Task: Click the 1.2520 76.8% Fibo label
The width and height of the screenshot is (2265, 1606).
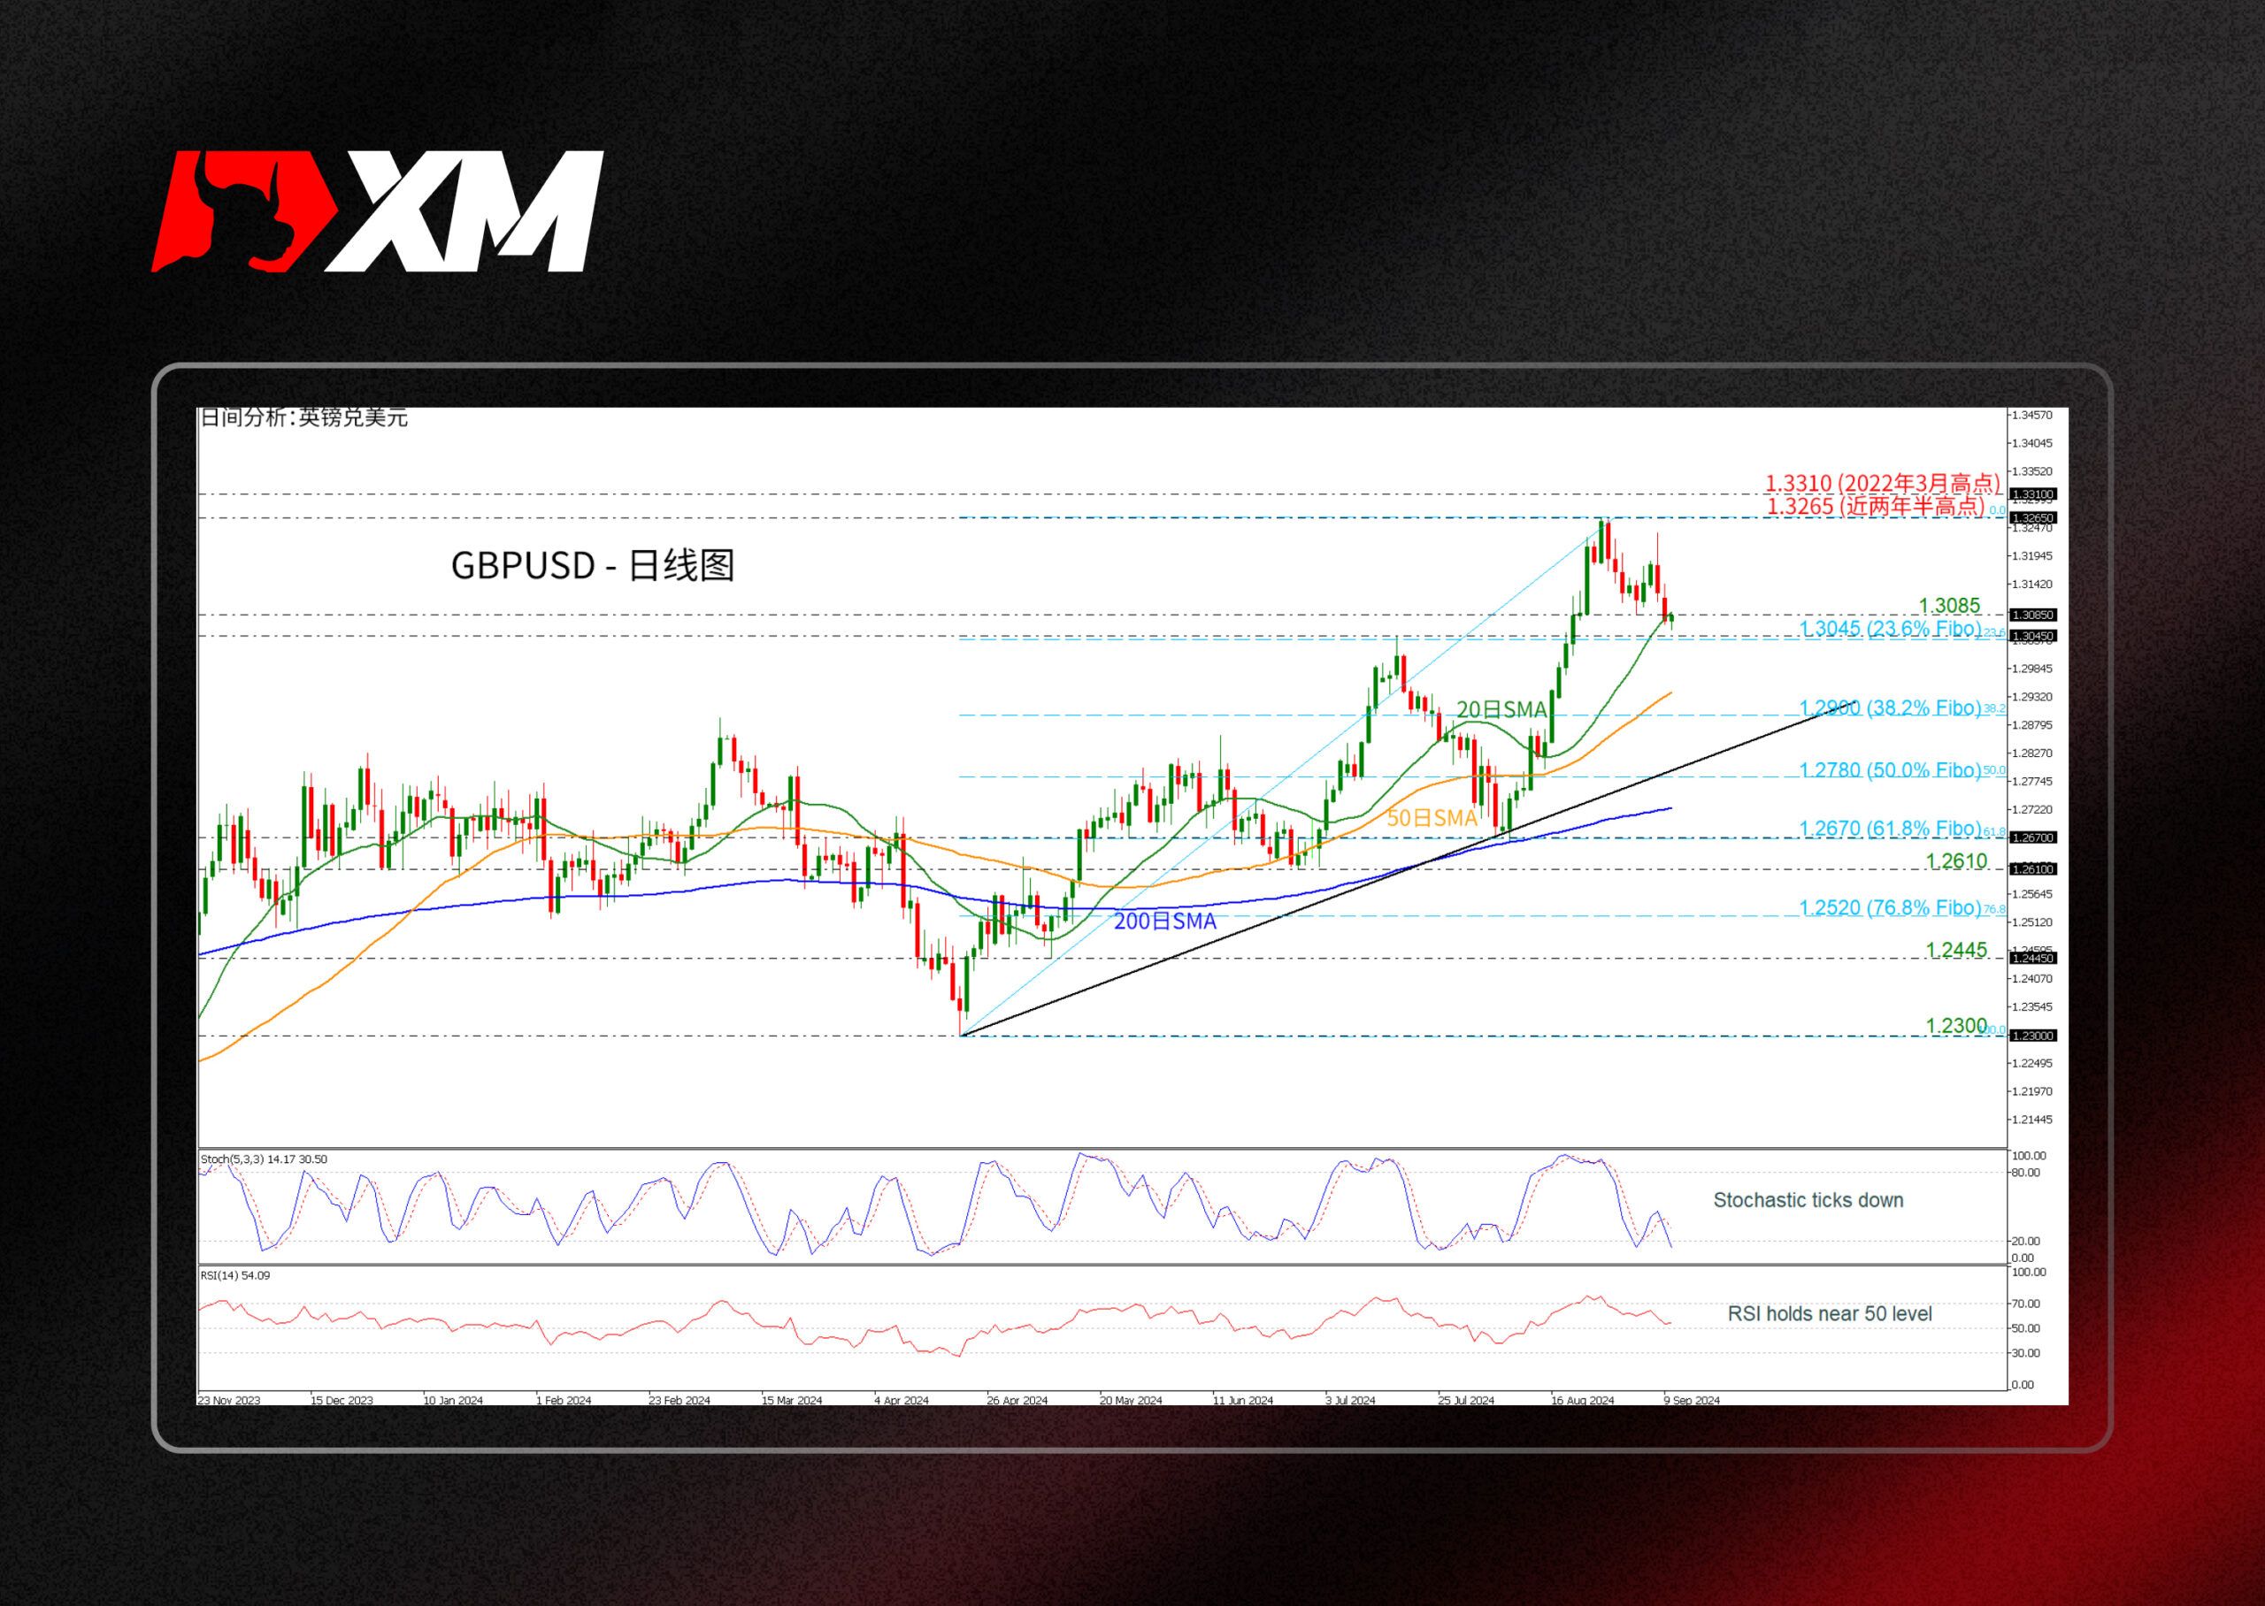Action: (x=1889, y=908)
